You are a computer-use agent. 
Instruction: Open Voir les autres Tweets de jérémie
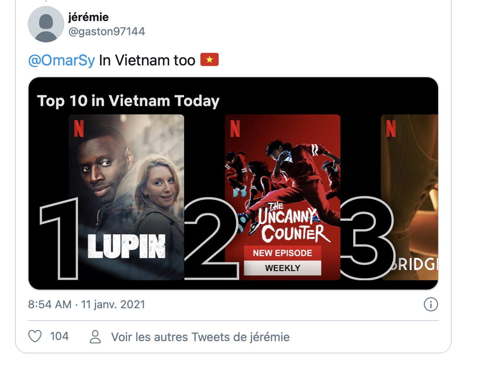click(200, 337)
